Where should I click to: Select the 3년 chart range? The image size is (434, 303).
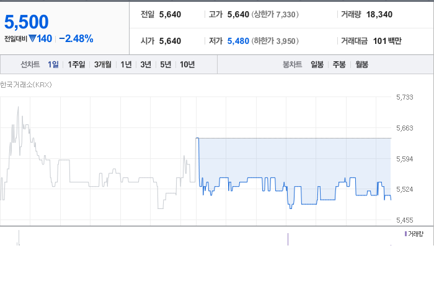(146, 64)
